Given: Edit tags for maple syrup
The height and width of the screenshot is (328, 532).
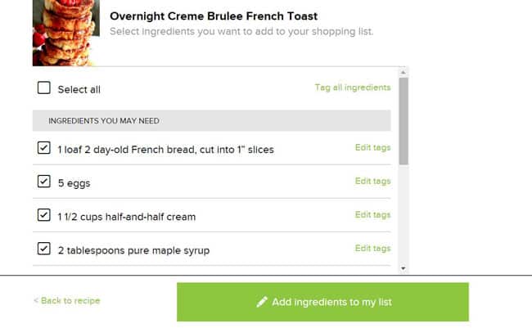Looking at the screenshot, I should tap(372, 249).
